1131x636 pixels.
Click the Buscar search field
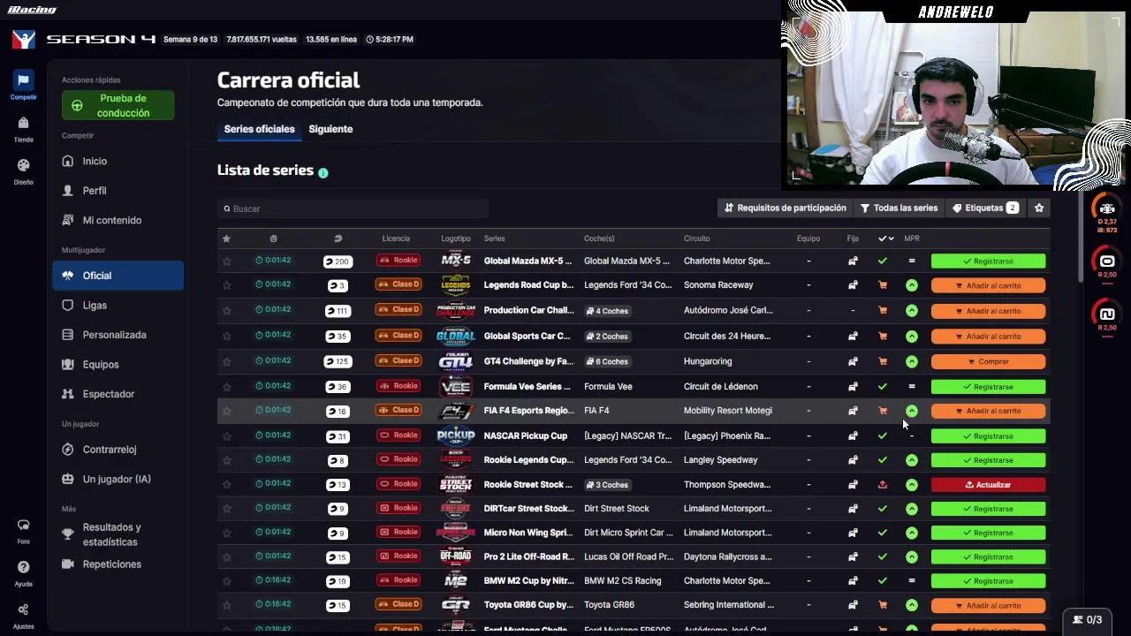click(x=353, y=209)
